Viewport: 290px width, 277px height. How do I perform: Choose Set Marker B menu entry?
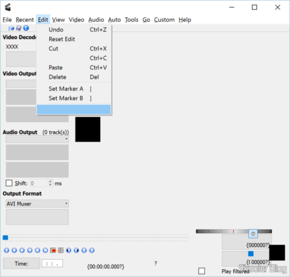(74, 98)
